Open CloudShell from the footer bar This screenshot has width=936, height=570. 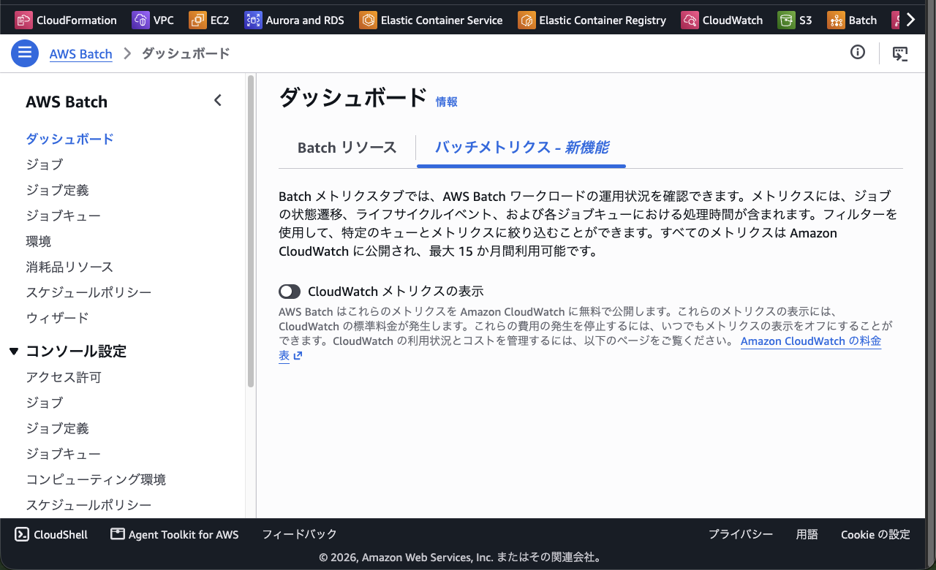click(x=51, y=534)
